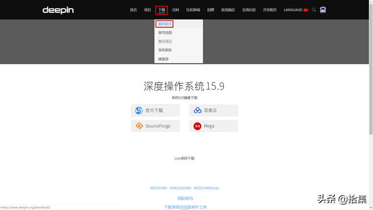Viewport: 373px width, 210px height.
Task: Open the 交流社区 navigation item
Action: click(249, 10)
